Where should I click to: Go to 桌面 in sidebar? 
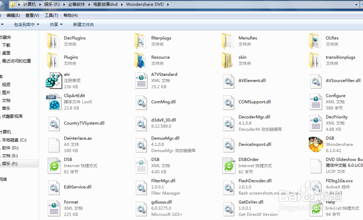[6, 53]
